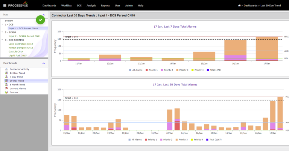Image resolution: width=289 pixels, height=151 pixels.
Task: Click the 17/Jan bar in 7 days chart
Action: [x=267, y=49]
